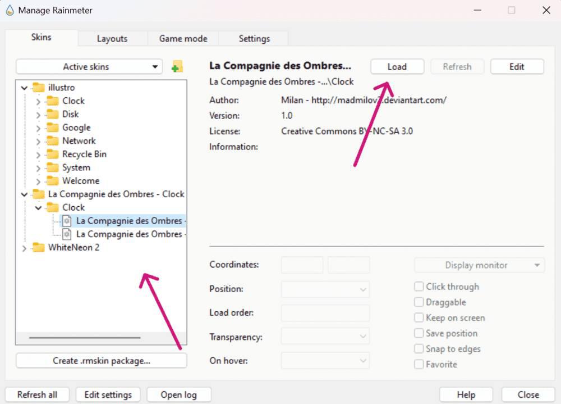Click the Edit button

(517, 67)
